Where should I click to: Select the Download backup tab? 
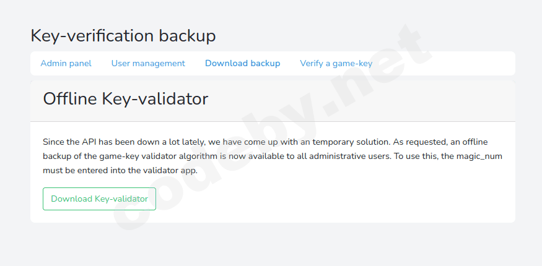click(x=242, y=63)
